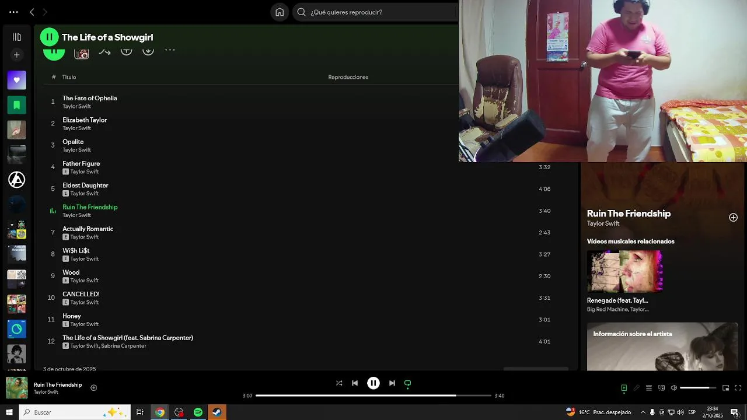
Task: Open the play queue icon
Action: coord(648,388)
